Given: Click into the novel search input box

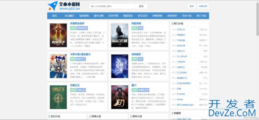Looking at the screenshot, I should coord(112,6).
